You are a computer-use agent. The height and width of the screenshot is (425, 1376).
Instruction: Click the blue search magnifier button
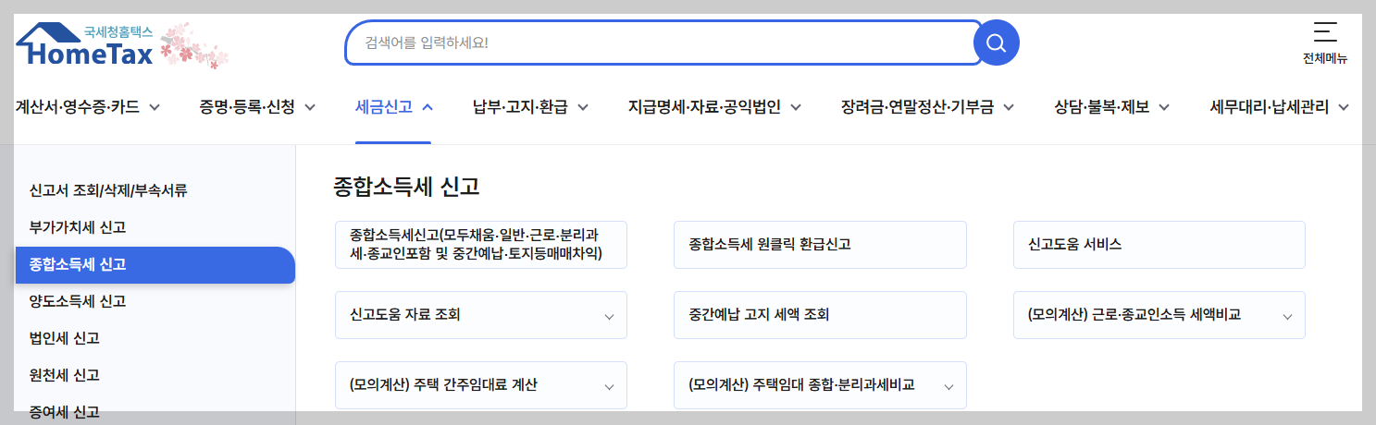[997, 42]
